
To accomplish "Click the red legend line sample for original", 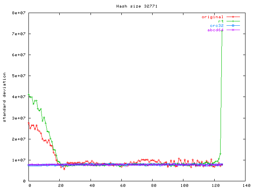I will [x=233, y=17].
